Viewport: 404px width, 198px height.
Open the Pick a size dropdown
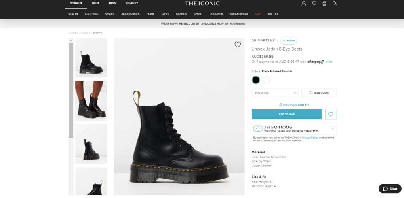(x=275, y=93)
